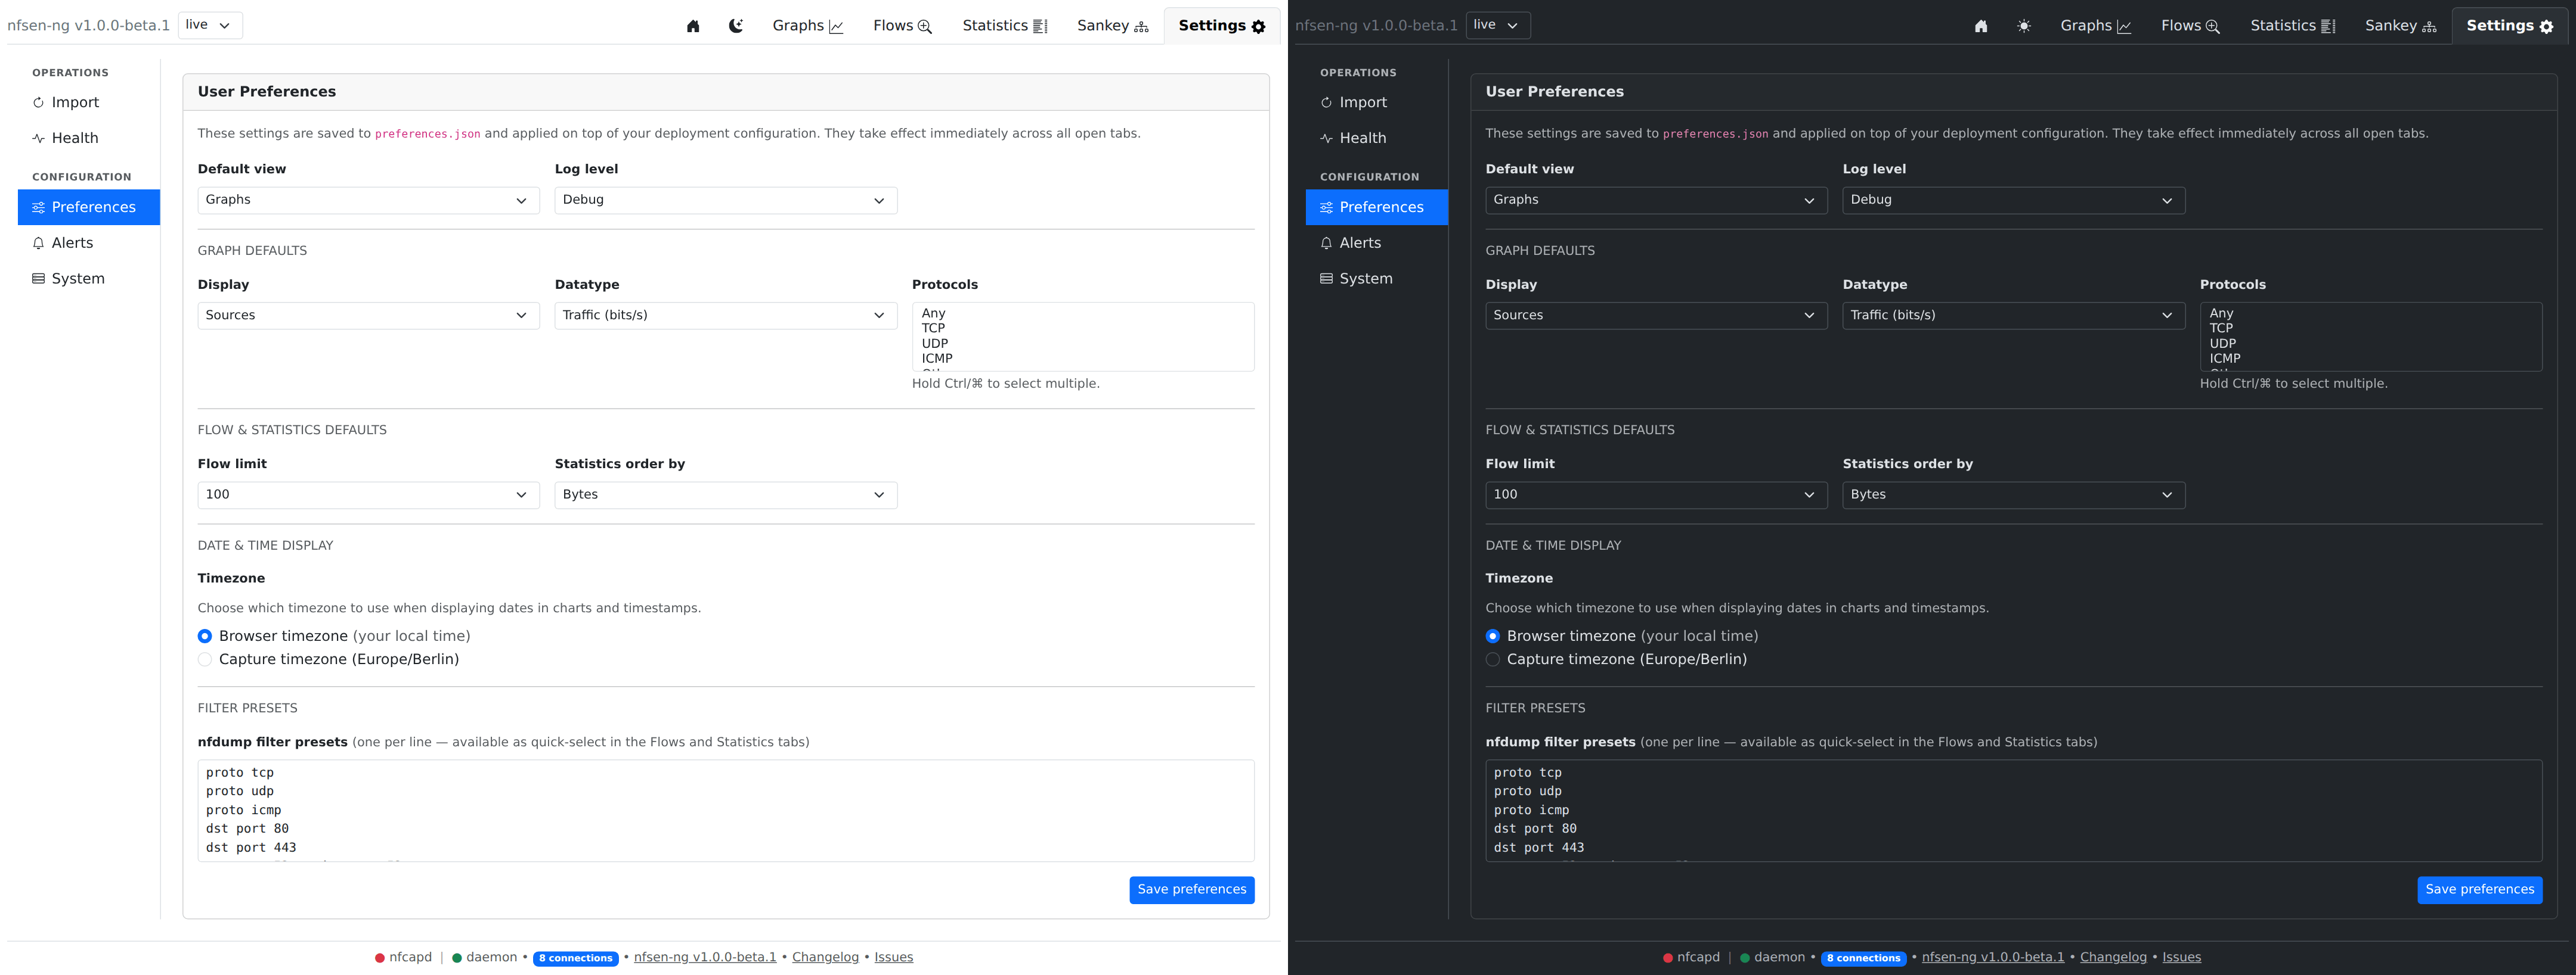2576x975 pixels.
Task: Open nfsen-ng v1.0.0-beta.1 footer link, dark panel
Action: pyautogui.click(x=1993, y=958)
